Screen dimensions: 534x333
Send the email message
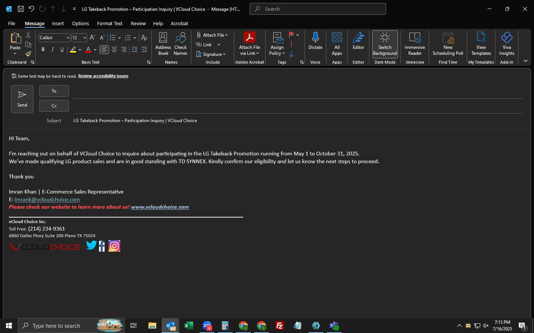(22, 99)
